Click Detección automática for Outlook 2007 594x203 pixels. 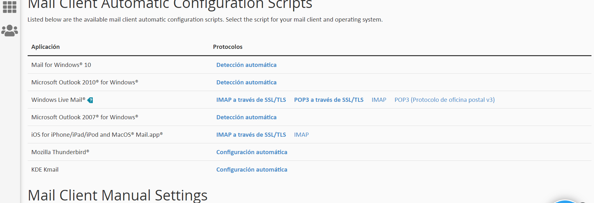pos(246,117)
